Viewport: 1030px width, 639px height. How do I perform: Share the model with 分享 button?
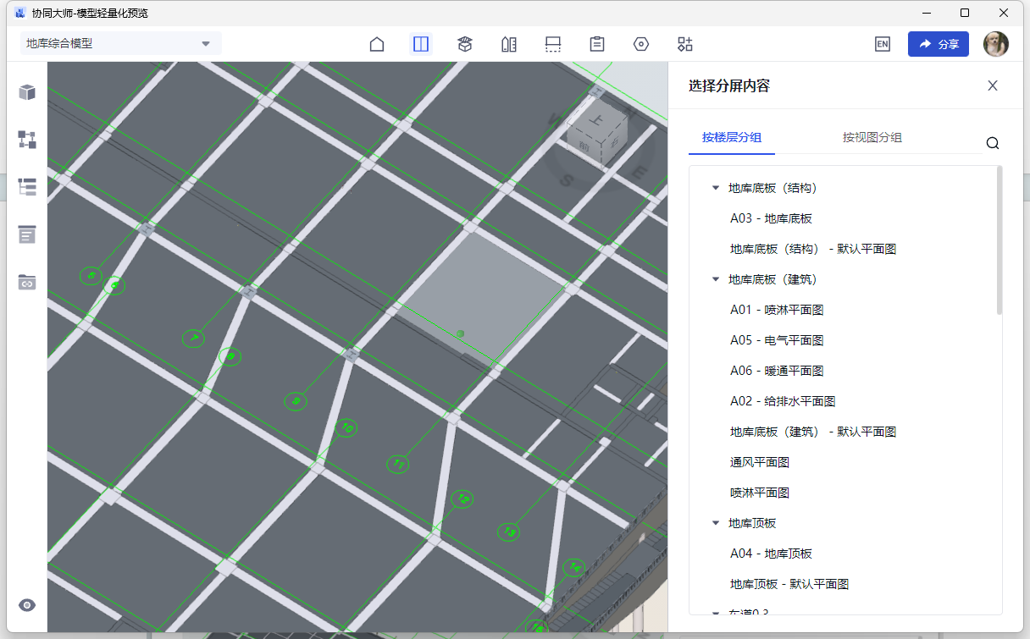[939, 44]
